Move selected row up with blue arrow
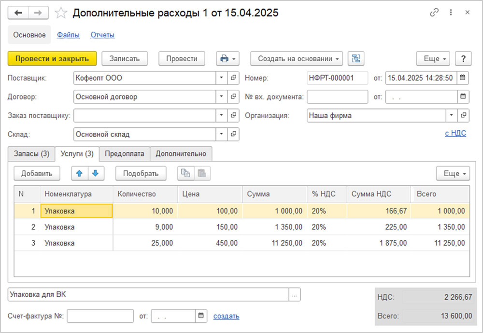The image size is (483, 333). [x=80, y=173]
